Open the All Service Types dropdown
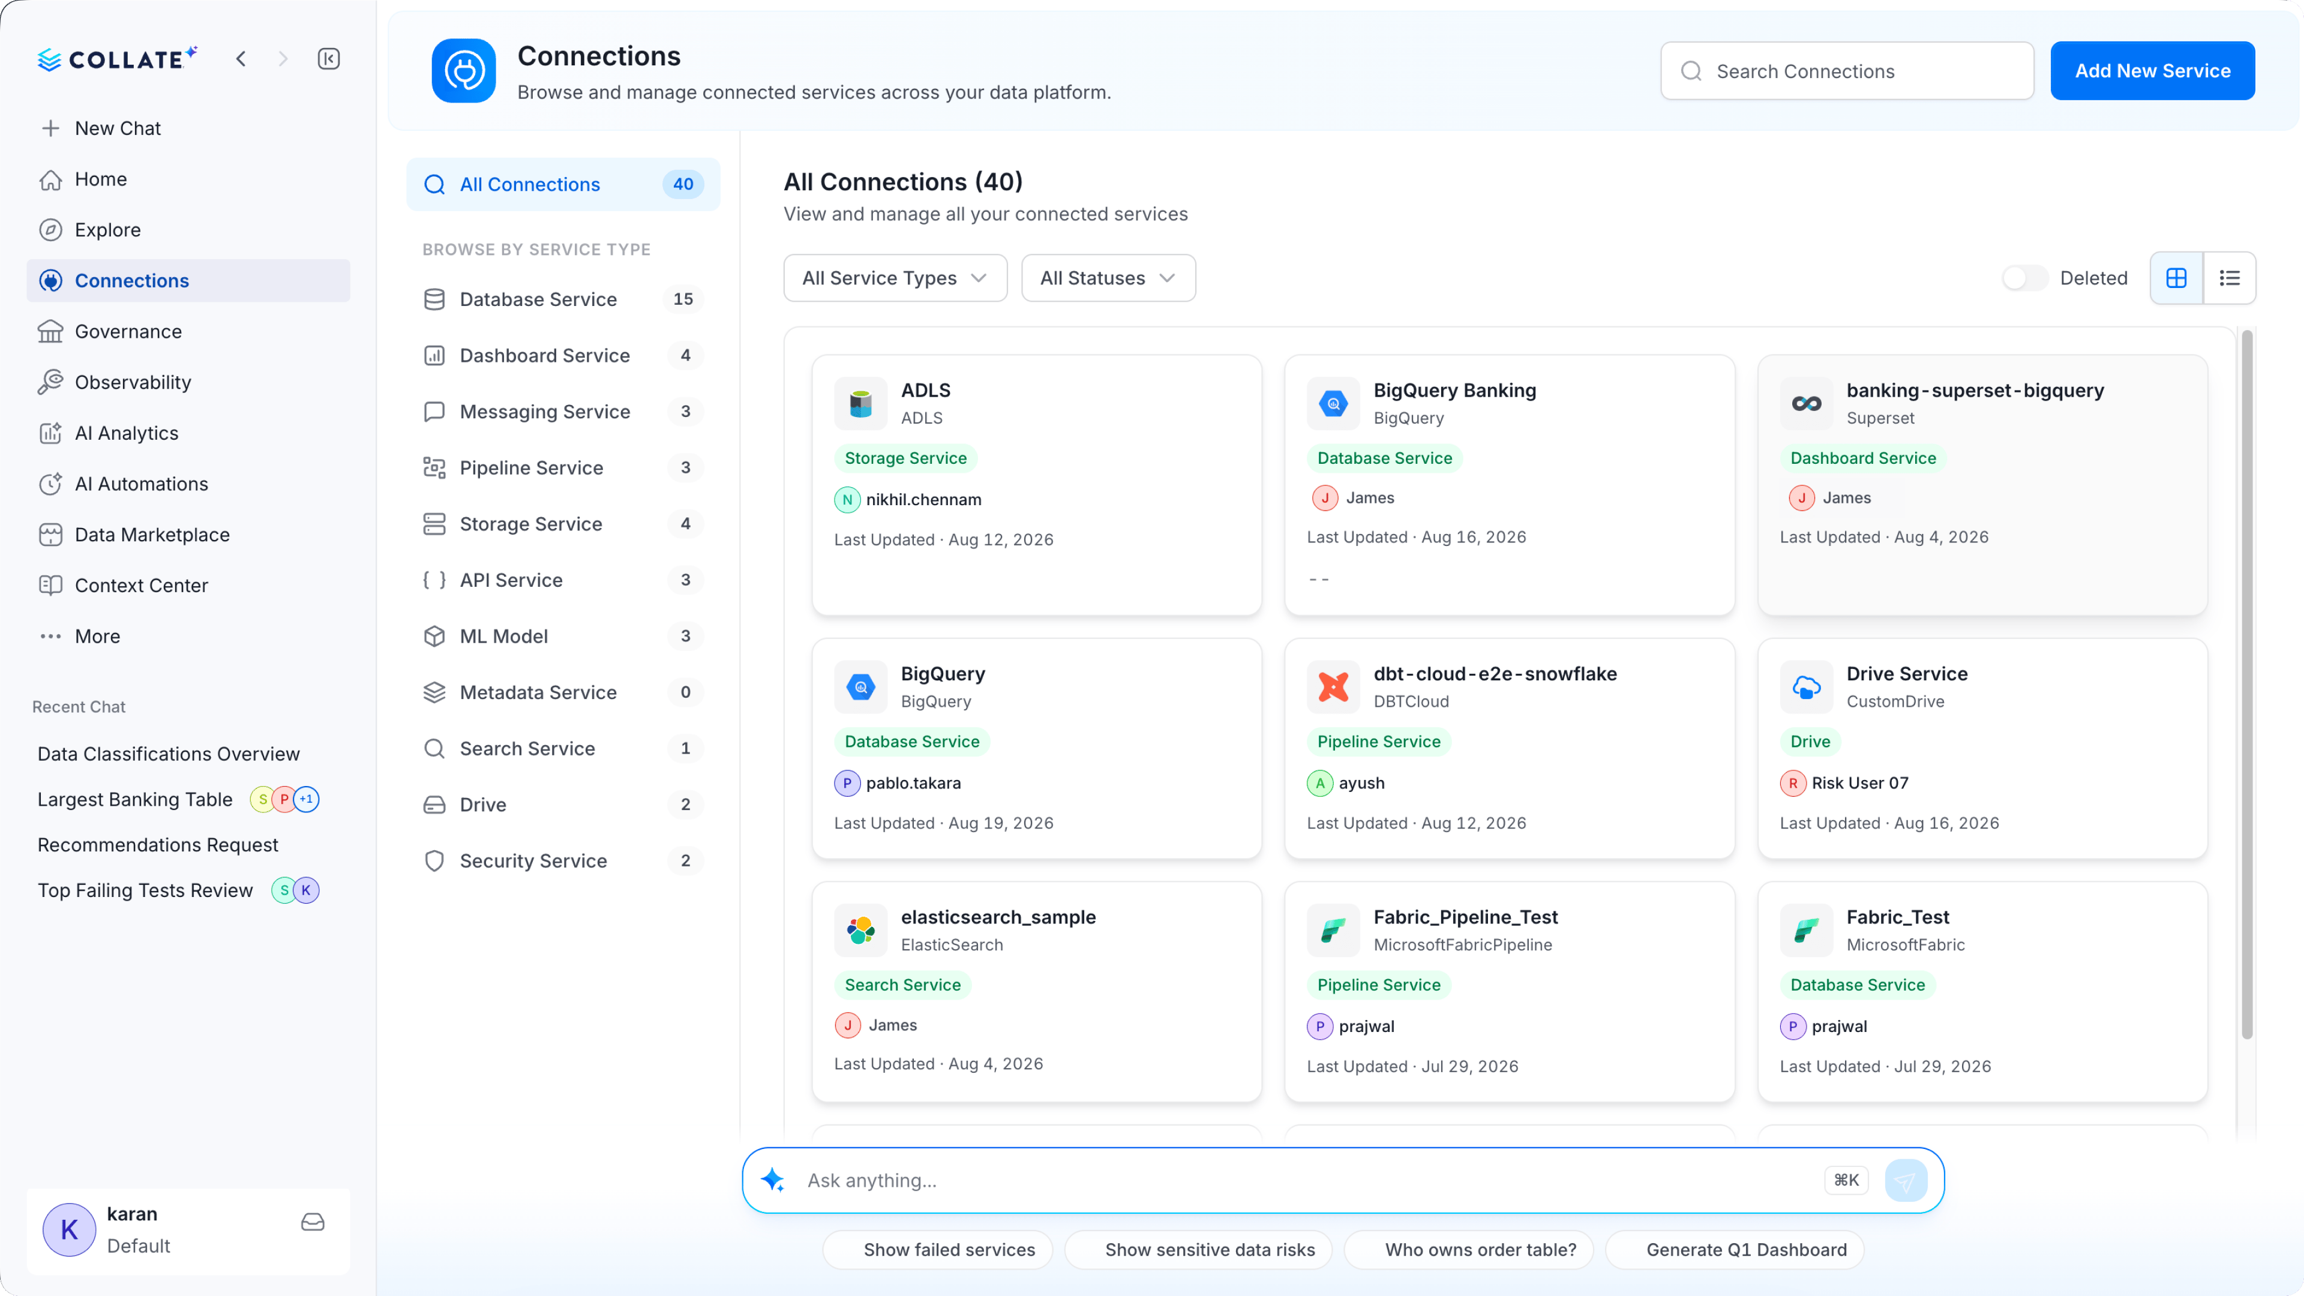This screenshot has width=2304, height=1296. coord(895,278)
